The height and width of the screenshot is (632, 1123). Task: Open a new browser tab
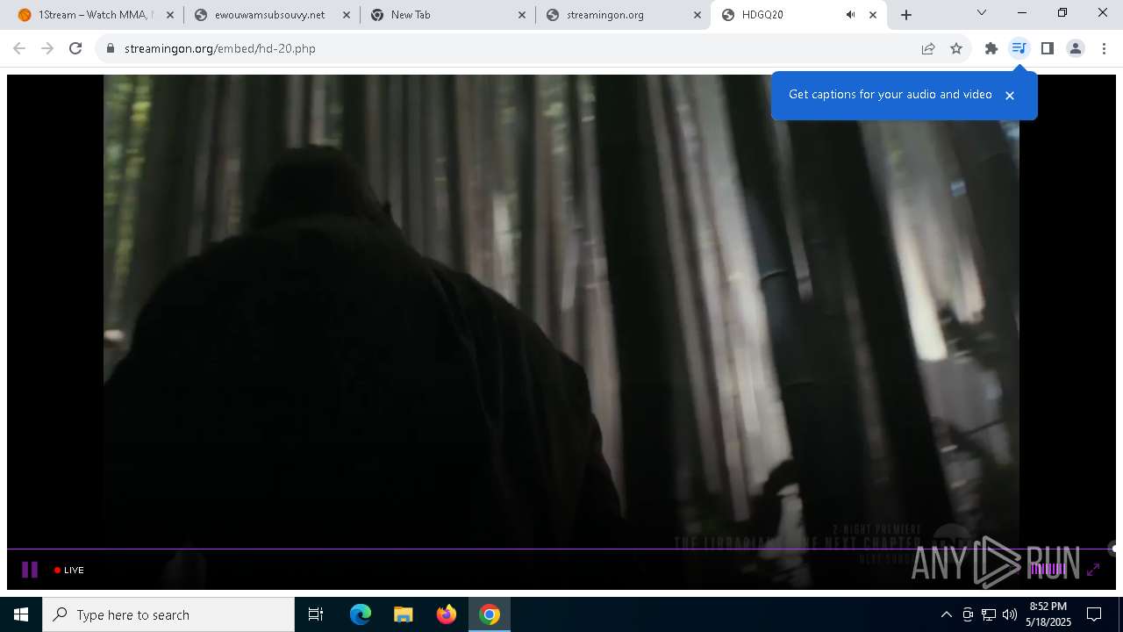(906, 15)
